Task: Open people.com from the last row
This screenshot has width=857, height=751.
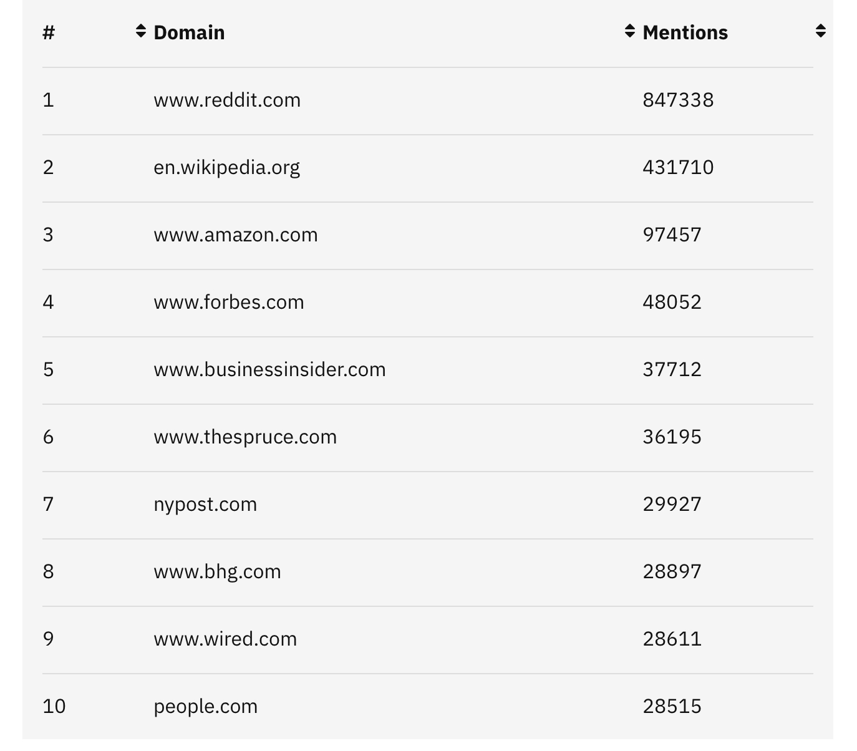Action: pyautogui.click(x=206, y=706)
